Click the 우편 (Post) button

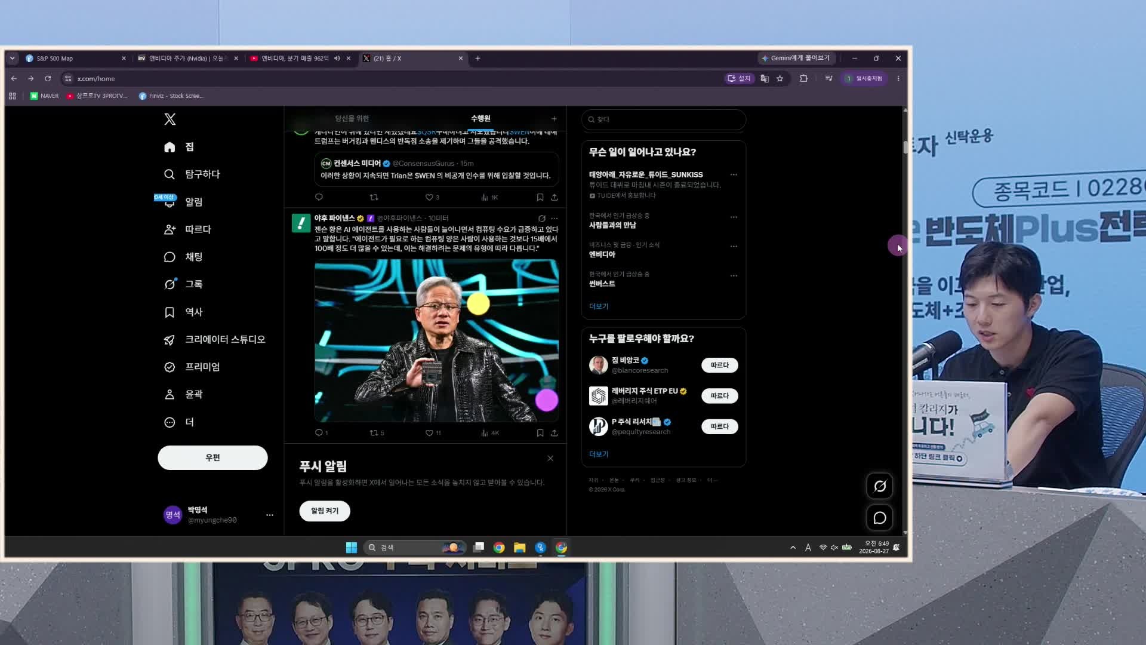(212, 457)
